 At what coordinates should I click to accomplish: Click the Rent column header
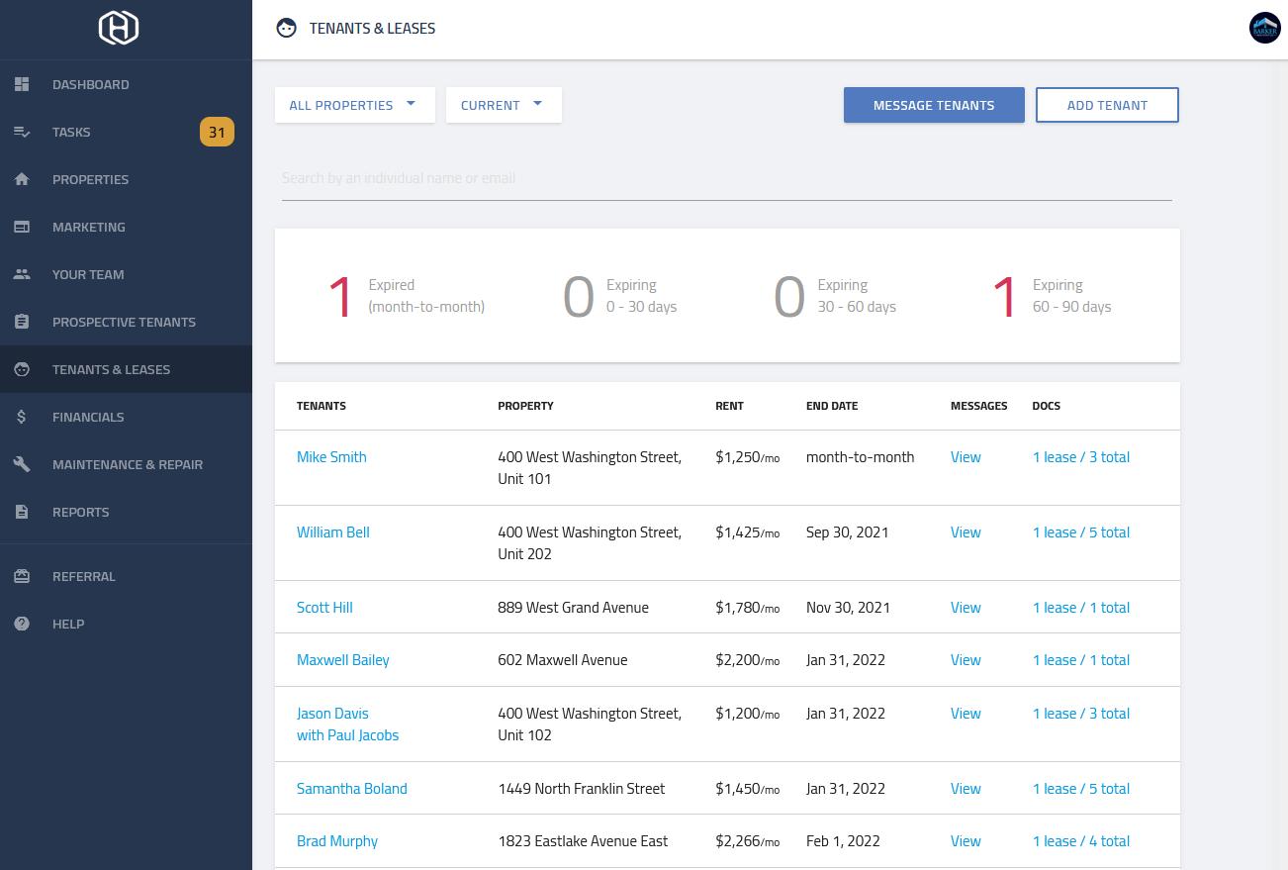click(x=729, y=406)
